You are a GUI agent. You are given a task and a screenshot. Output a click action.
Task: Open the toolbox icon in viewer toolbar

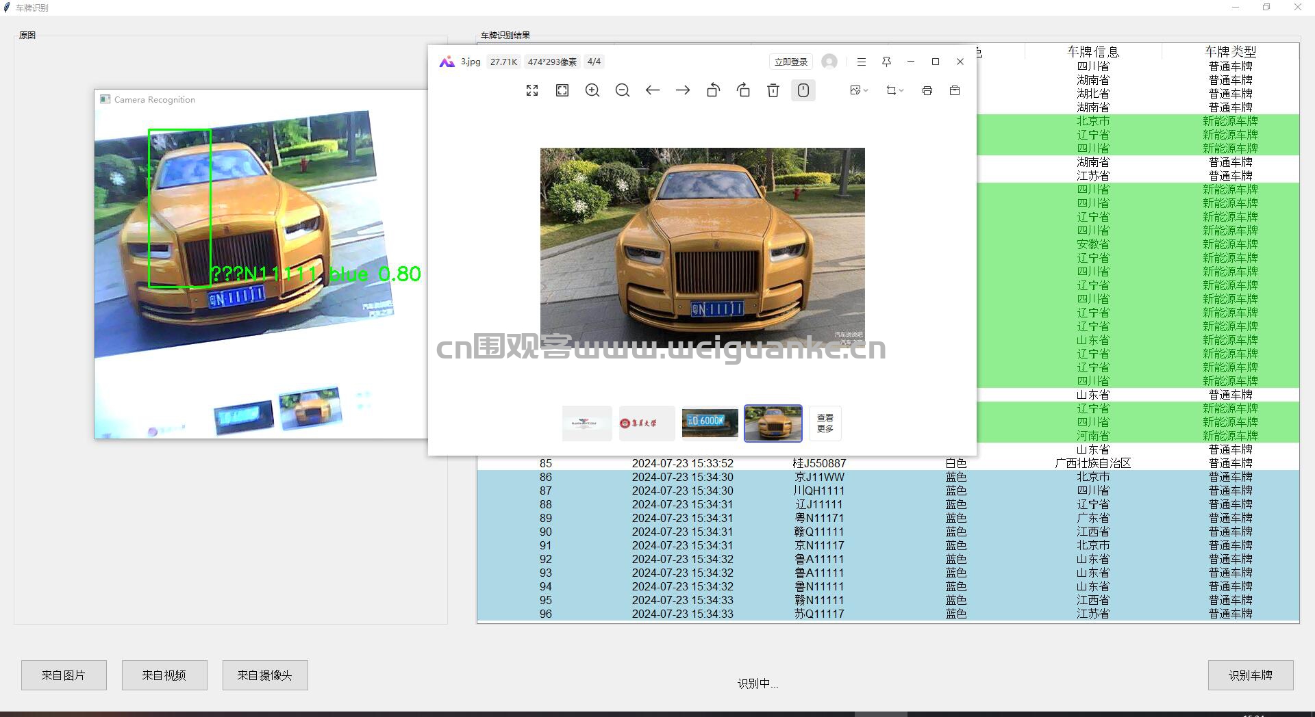(x=955, y=90)
